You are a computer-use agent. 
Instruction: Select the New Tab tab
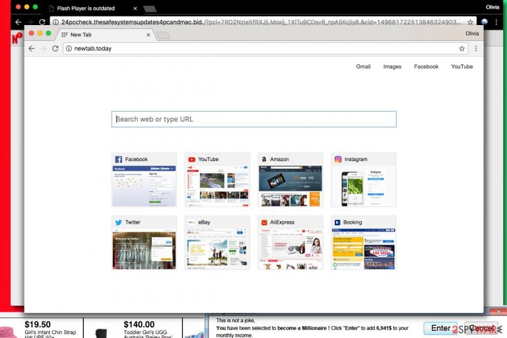105,34
